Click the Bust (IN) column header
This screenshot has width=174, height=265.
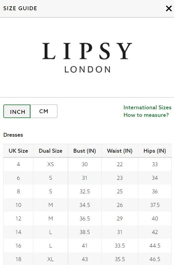(x=85, y=151)
